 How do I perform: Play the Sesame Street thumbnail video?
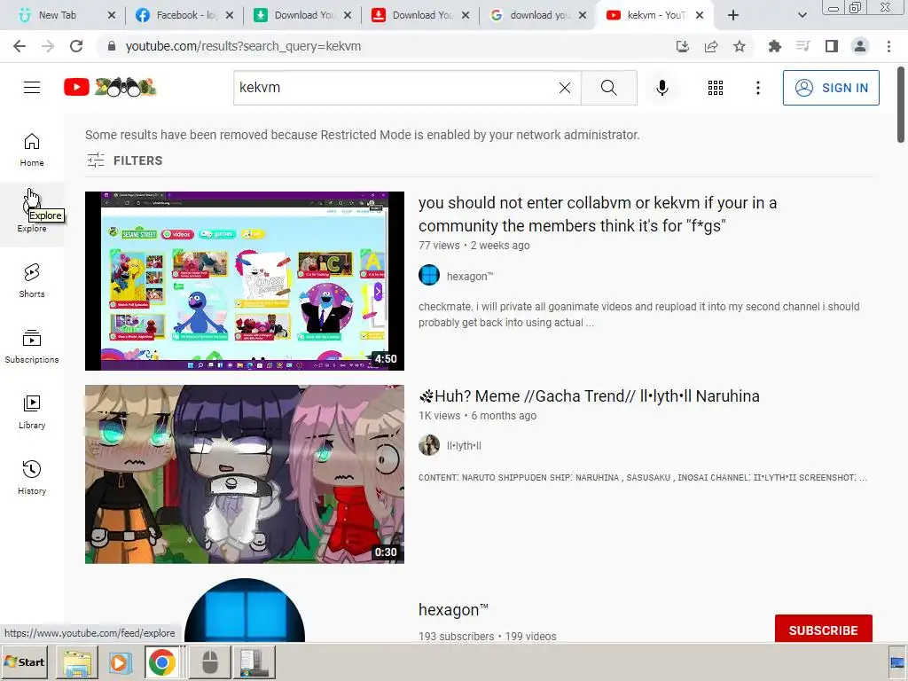point(245,281)
